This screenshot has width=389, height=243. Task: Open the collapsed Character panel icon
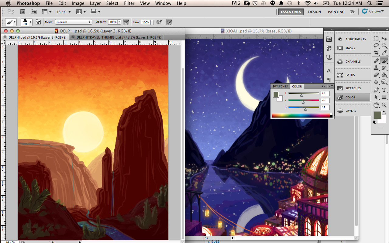(x=329, y=71)
